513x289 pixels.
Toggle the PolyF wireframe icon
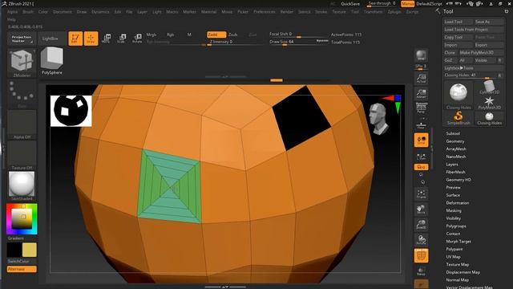click(x=421, y=255)
